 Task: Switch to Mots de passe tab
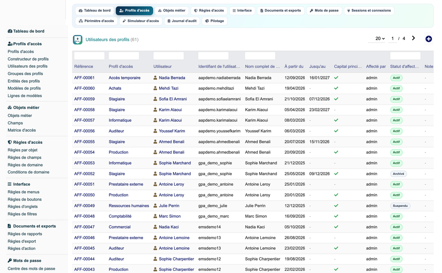(324, 11)
